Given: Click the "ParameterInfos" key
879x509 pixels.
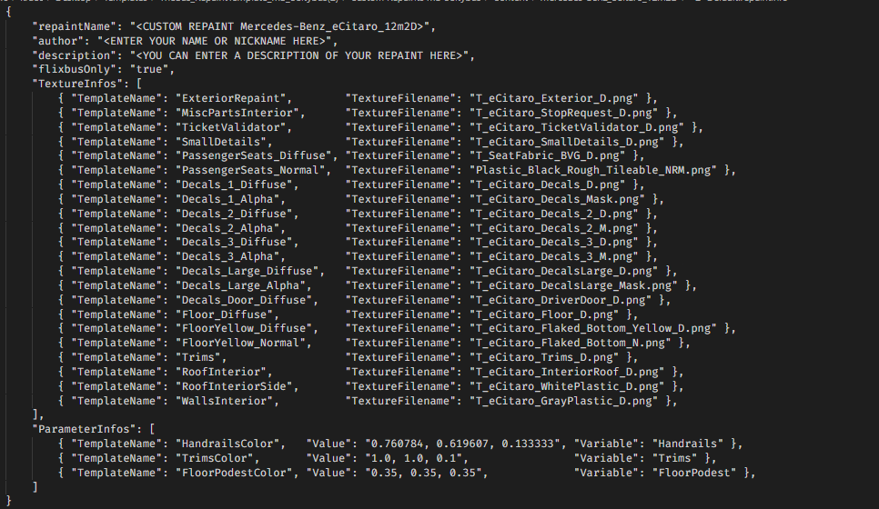Looking at the screenshot, I should pos(85,428).
